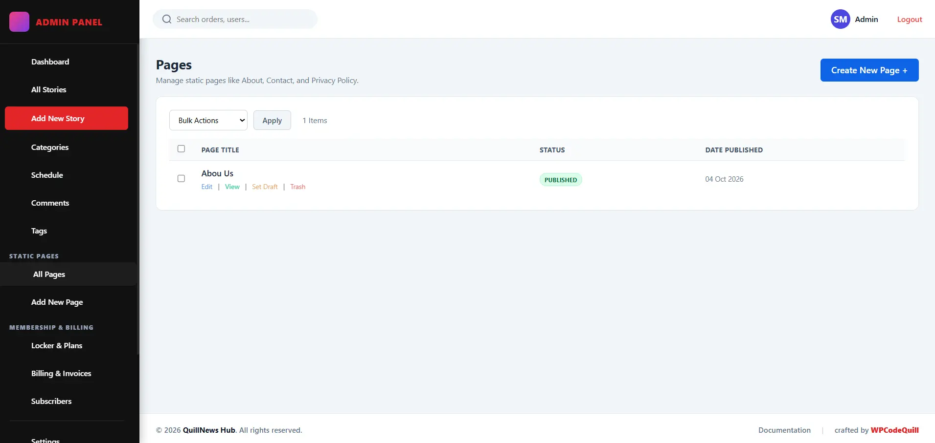Focus the search orders and users field
The image size is (935, 443).
tap(235, 19)
